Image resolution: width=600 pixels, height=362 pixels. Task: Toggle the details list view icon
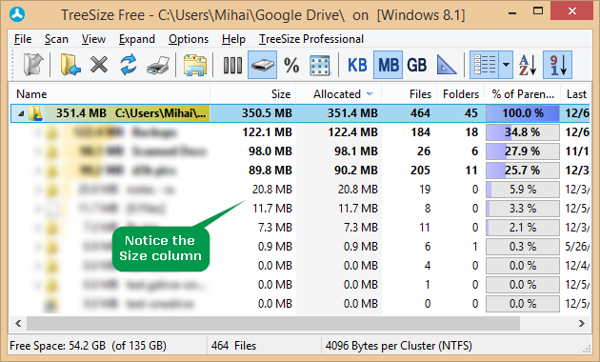coord(485,65)
